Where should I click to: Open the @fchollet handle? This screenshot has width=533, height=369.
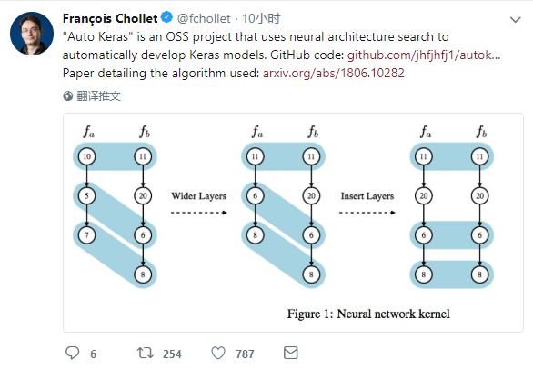pyautogui.click(x=204, y=18)
